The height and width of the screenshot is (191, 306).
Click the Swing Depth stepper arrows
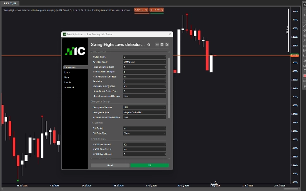165,57
